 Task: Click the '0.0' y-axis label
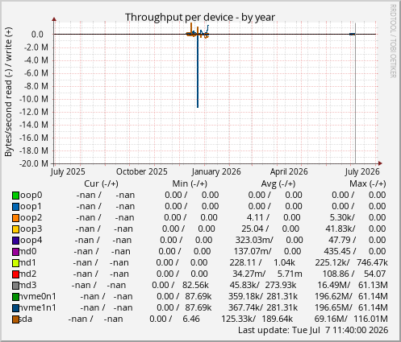37,35
